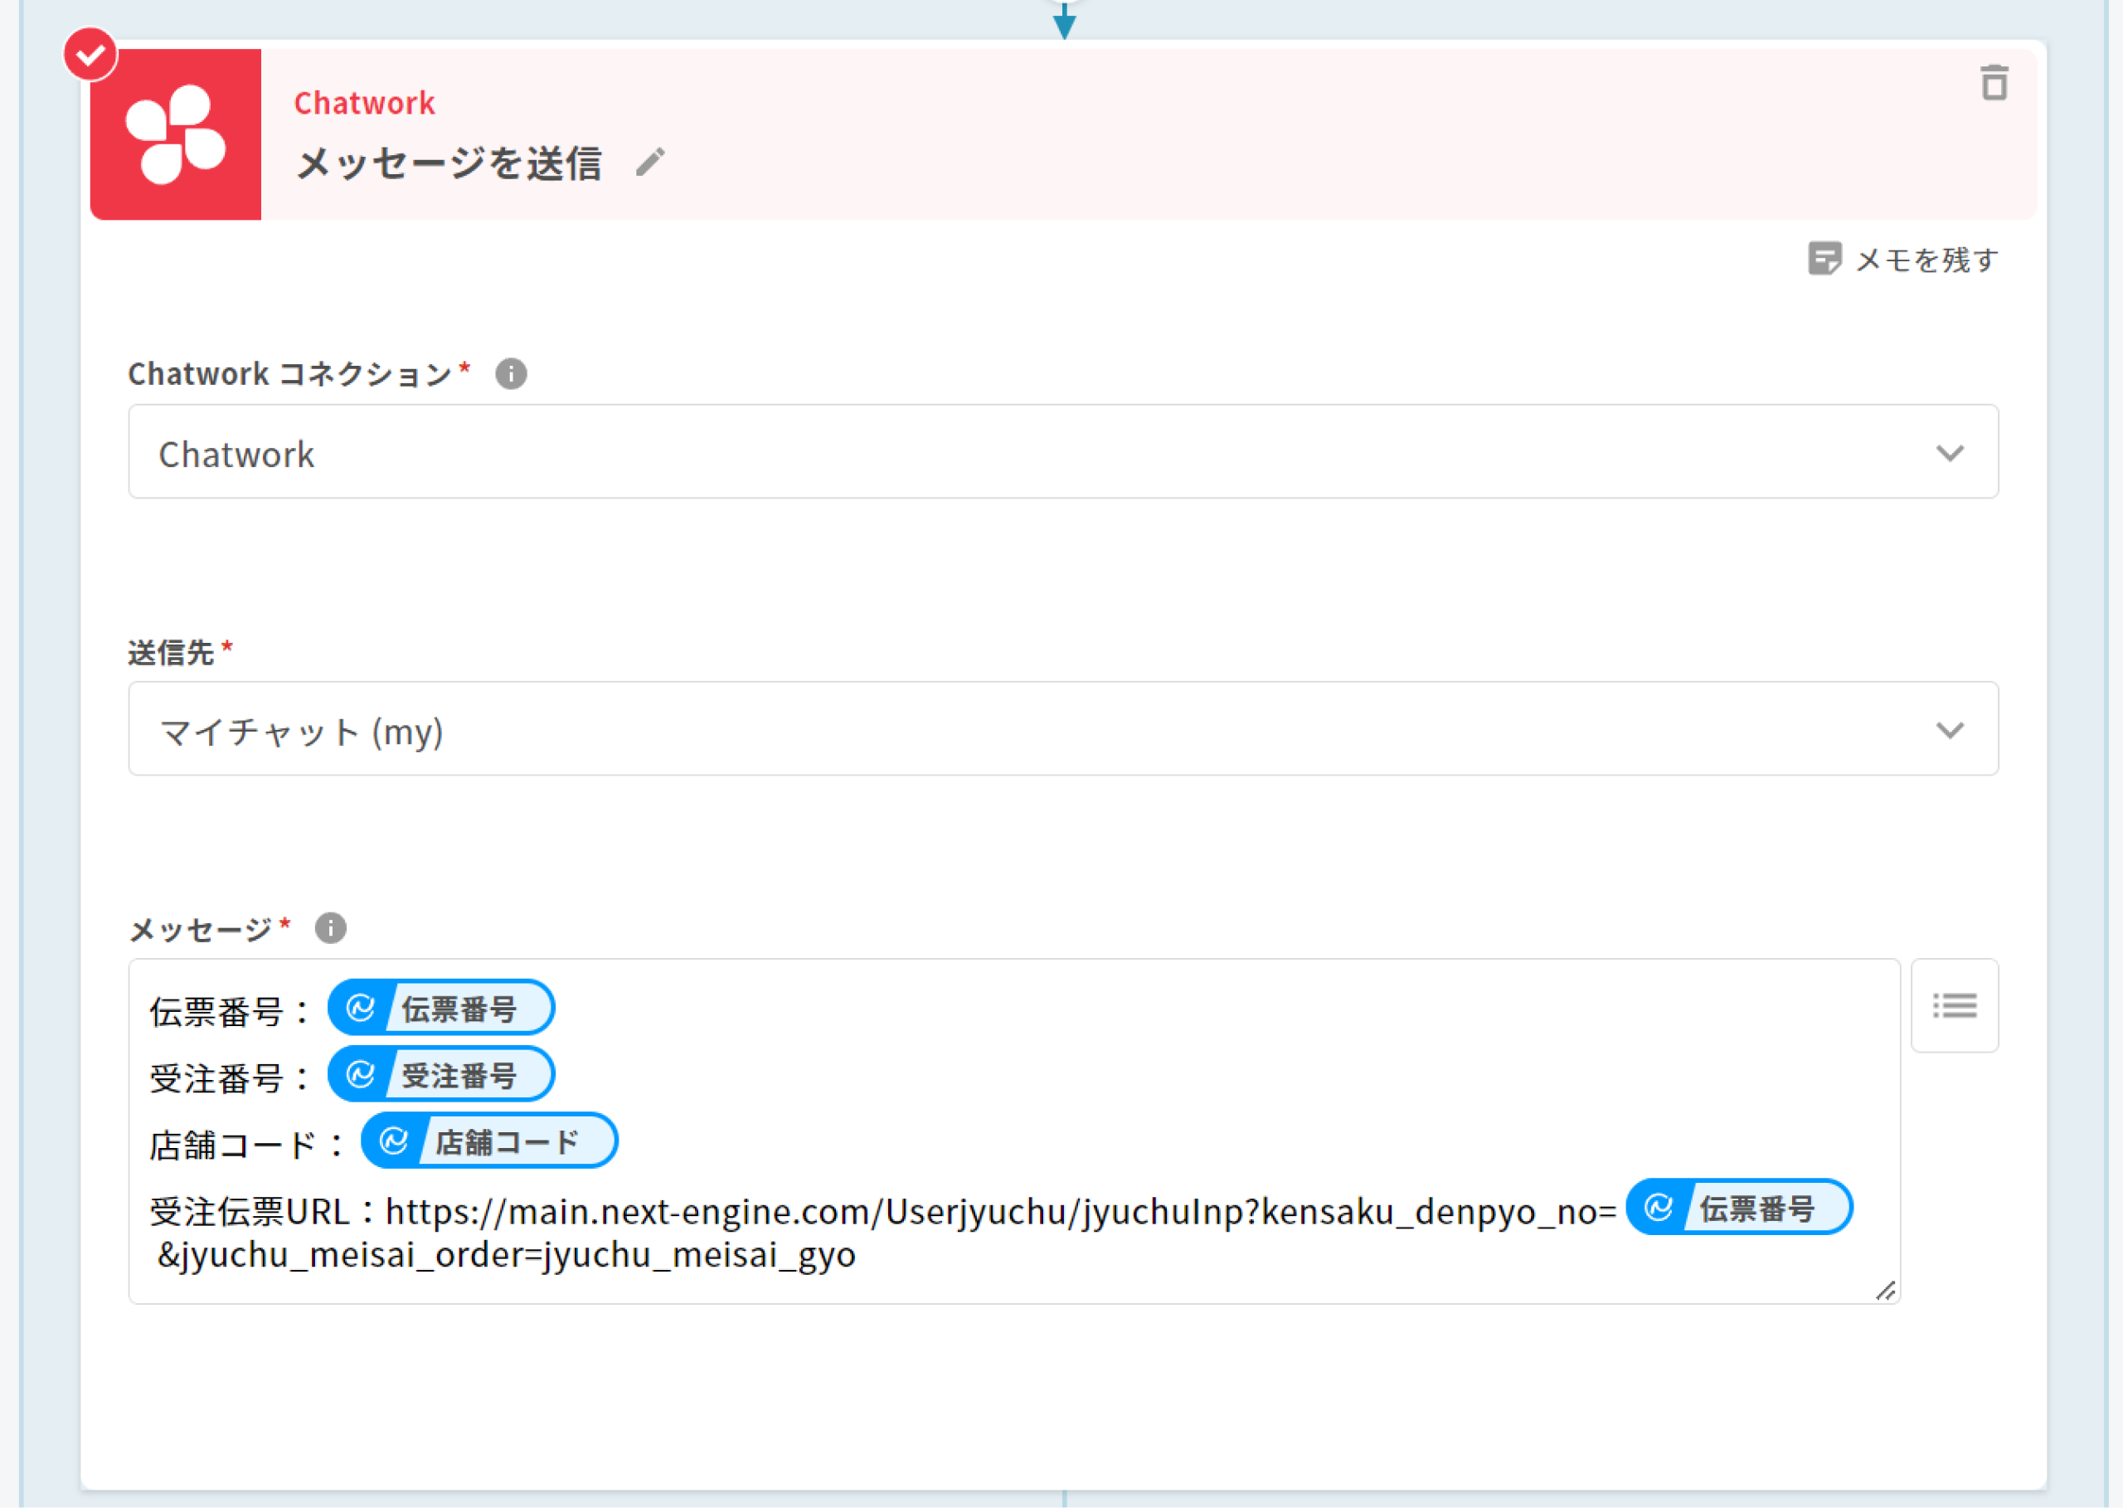Click the 伝票番号 chip in URL line
2123x1508 pixels.
point(1740,1207)
